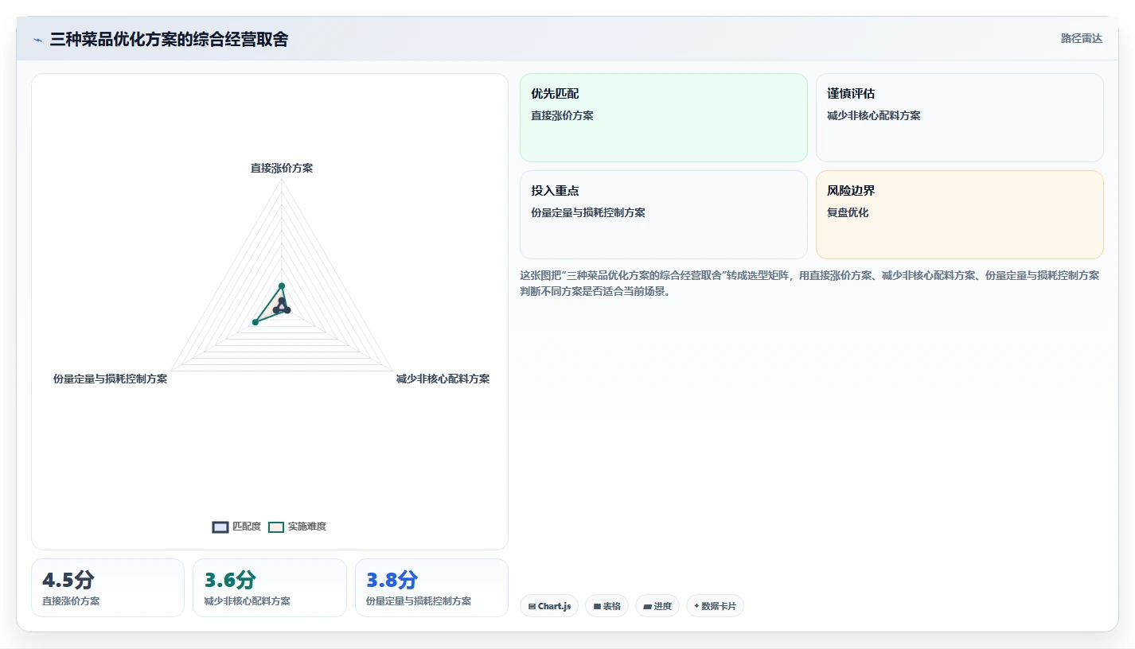This screenshot has height=649, width=1135.
Task: Click the radar axis label 份量定量与损耗控制方案
Action: coord(110,379)
